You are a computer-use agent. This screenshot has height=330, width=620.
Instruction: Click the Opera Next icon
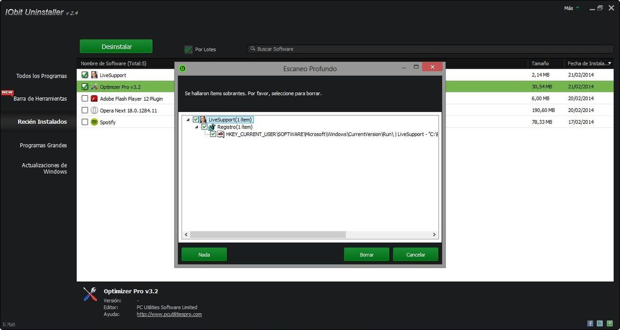pos(94,110)
